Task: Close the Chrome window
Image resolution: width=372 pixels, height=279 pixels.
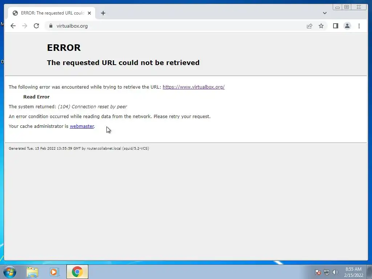Action: [x=359, y=7]
